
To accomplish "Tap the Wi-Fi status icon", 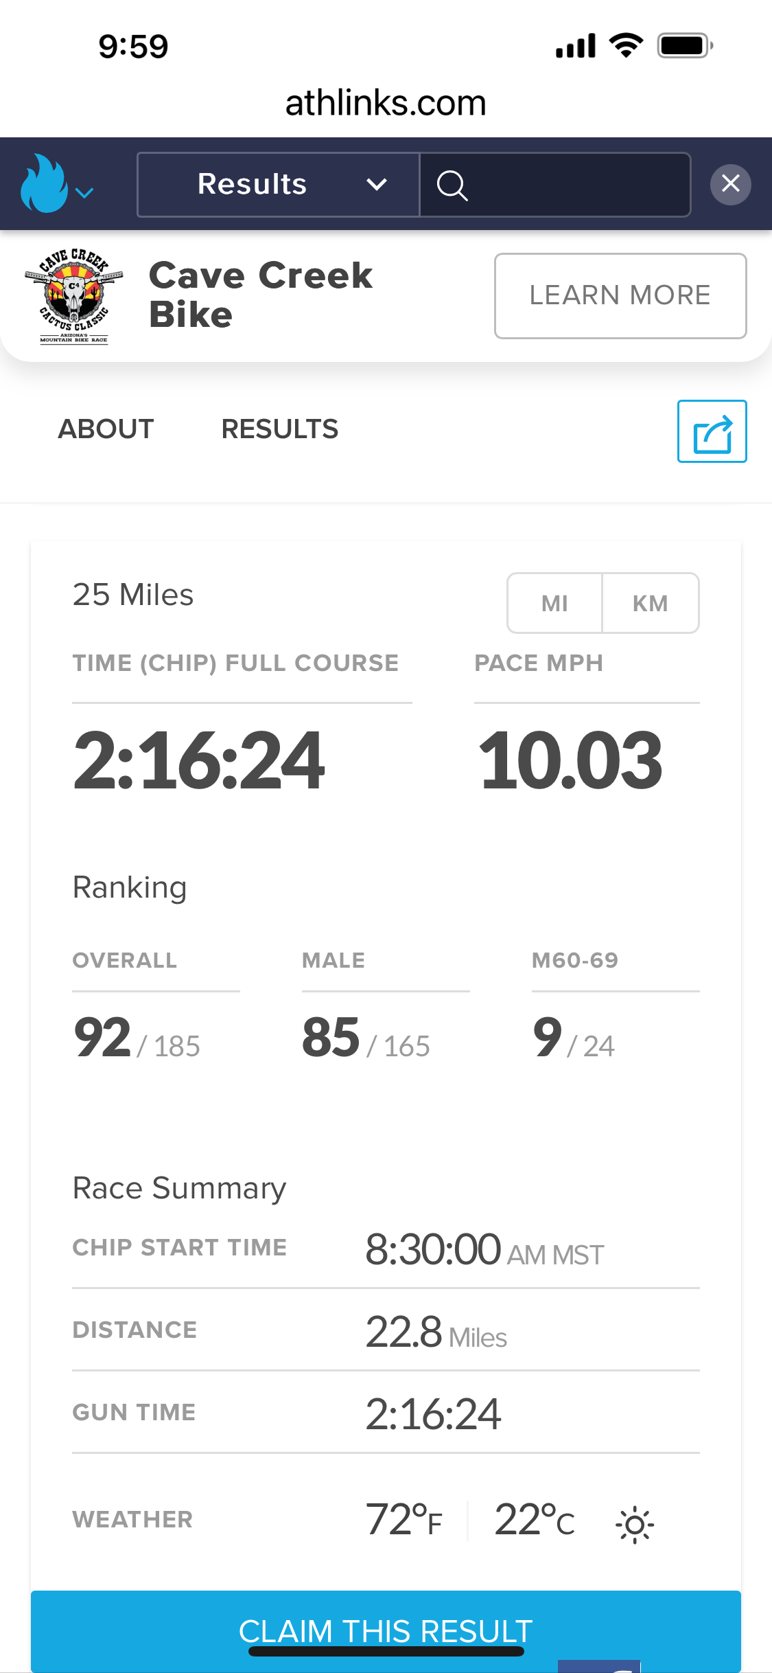I will pos(626,45).
